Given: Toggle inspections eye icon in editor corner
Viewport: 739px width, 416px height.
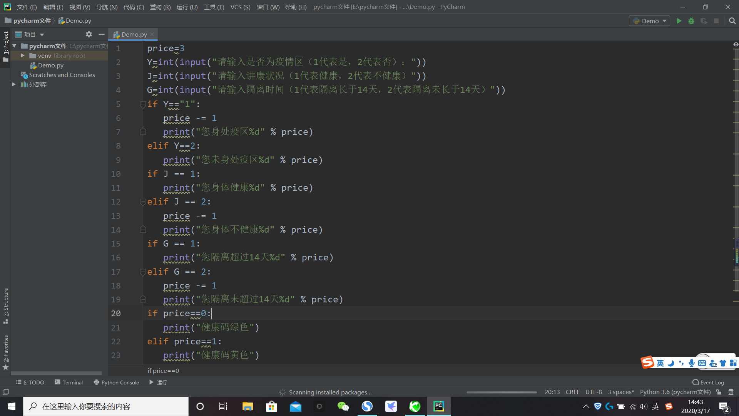Looking at the screenshot, I should tap(736, 45).
